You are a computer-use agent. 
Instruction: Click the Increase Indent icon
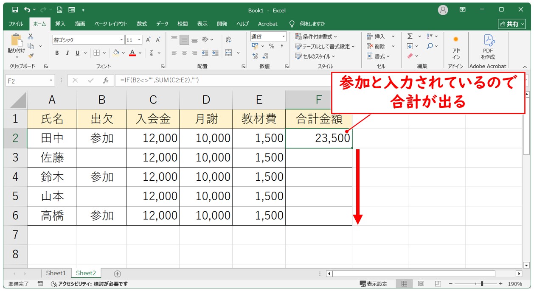(216, 53)
